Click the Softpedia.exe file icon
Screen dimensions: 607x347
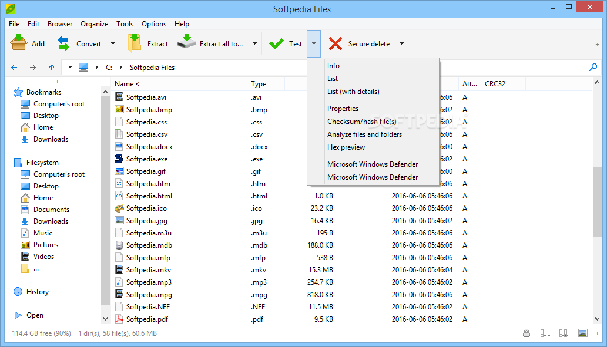(119, 159)
